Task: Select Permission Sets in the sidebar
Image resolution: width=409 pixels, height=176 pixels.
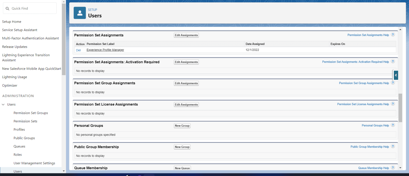Action: [x=25, y=121]
